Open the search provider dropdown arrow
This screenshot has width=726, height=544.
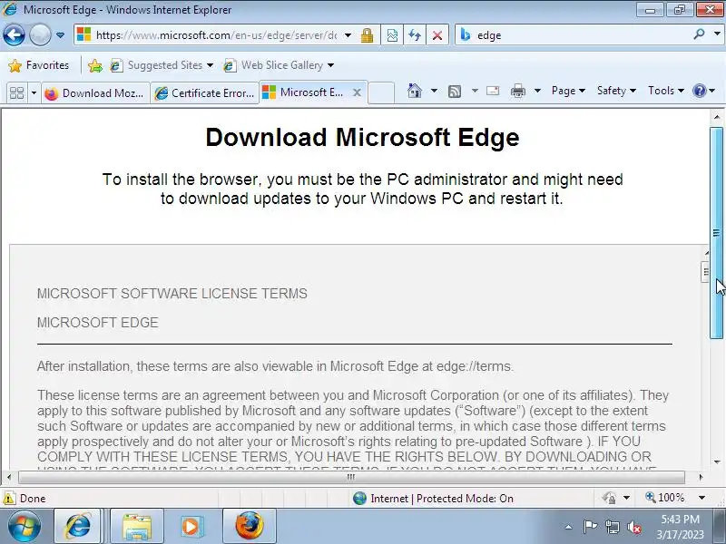(x=717, y=34)
